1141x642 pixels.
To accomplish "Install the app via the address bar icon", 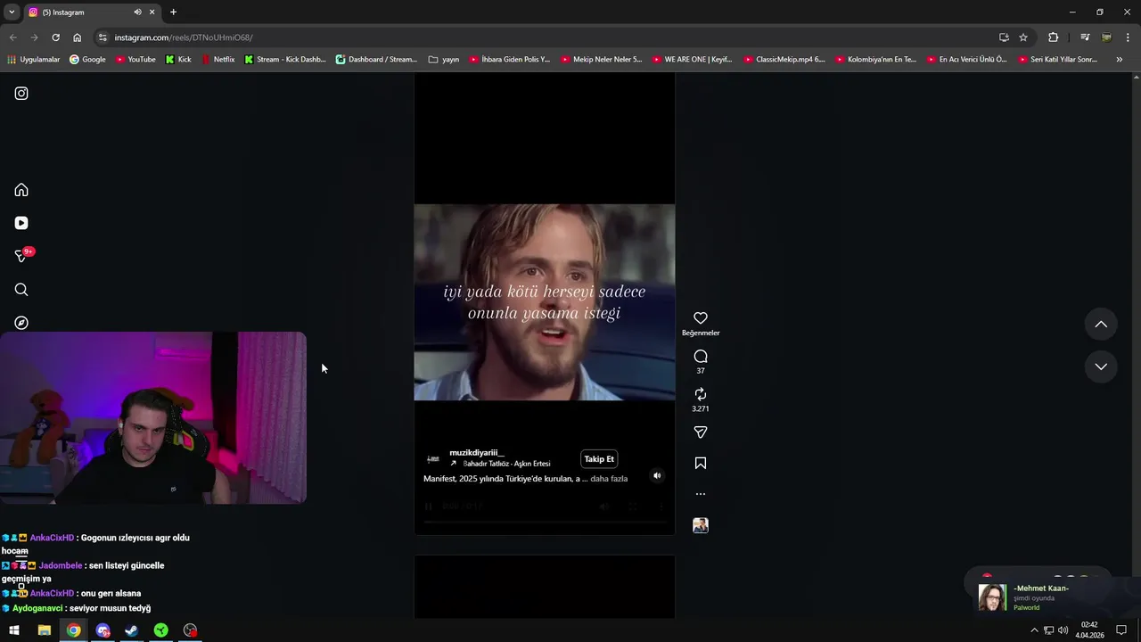I will click(1004, 37).
